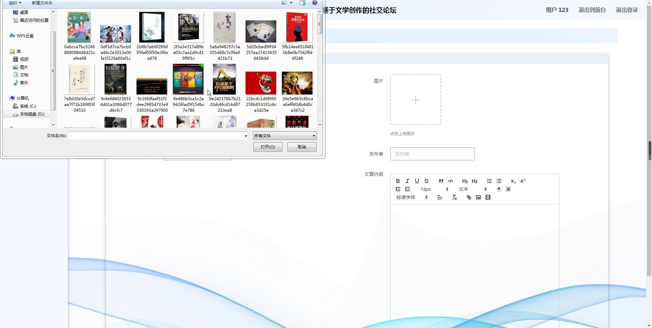
Task: Apply superscript formatting
Action: click(523, 181)
